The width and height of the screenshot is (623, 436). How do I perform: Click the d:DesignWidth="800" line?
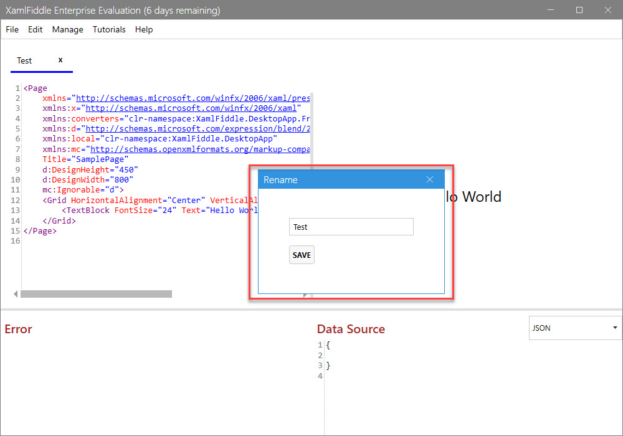[88, 179]
